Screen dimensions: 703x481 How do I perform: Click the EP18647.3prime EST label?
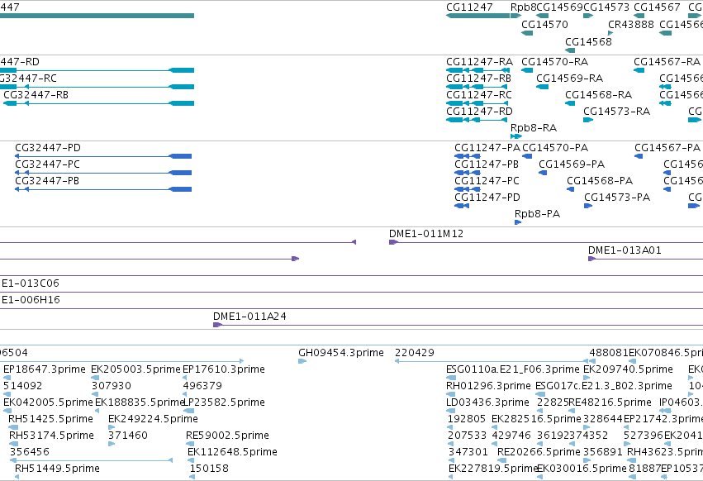pyautogui.click(x=45, y=369)
